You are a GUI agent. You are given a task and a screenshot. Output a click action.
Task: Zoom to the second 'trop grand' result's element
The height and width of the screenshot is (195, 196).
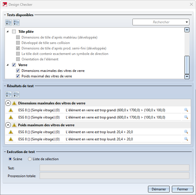coord(186,117)
